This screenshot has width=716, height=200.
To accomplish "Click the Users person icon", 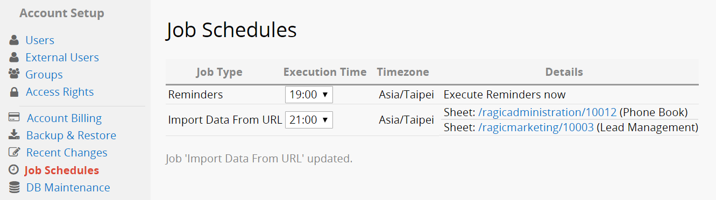I will (x=14, y=40).
